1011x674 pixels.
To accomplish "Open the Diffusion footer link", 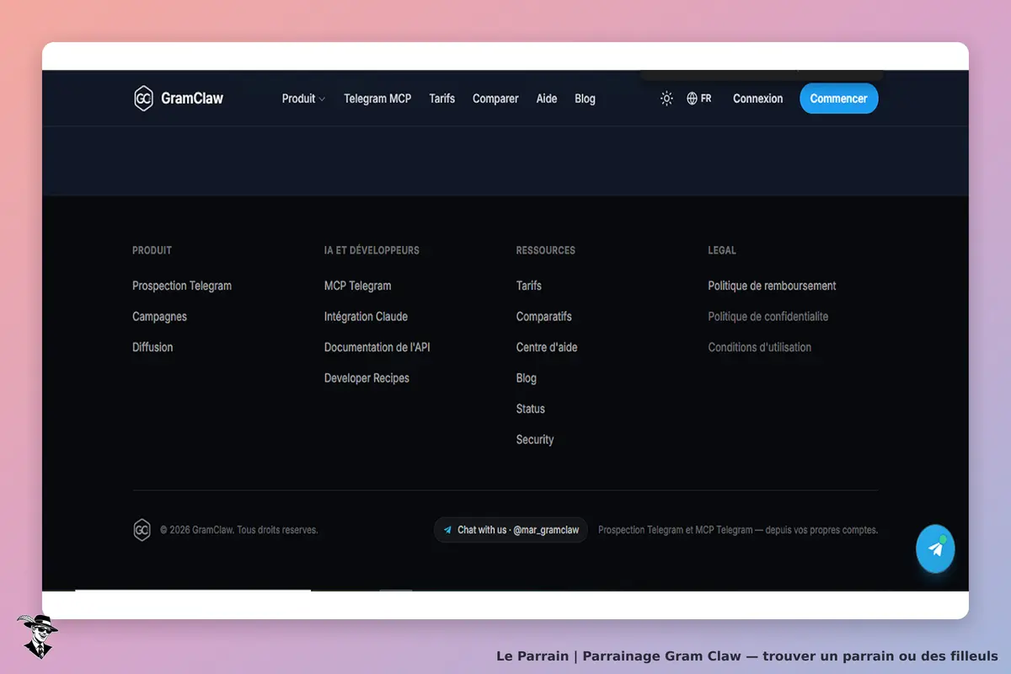I will click(152, 347).
